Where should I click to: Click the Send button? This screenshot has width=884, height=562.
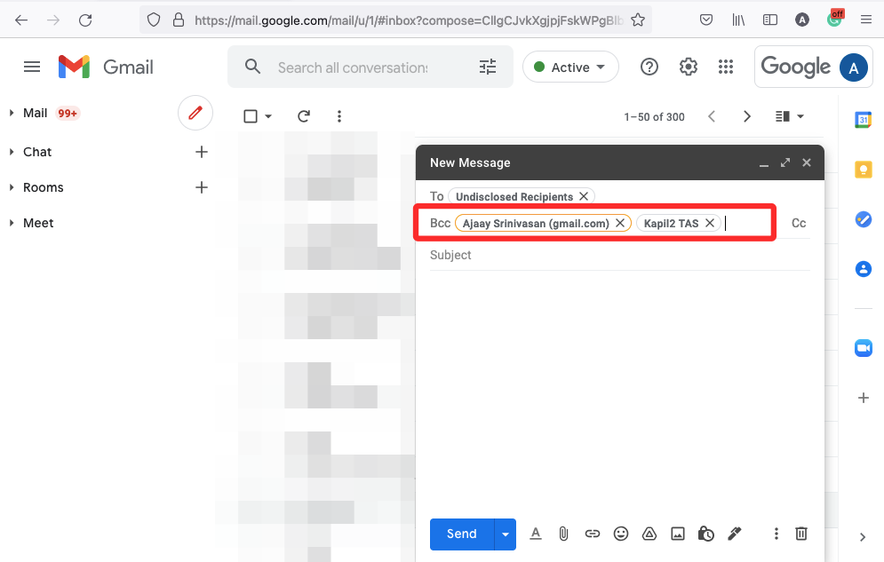(x=460, y=534)
